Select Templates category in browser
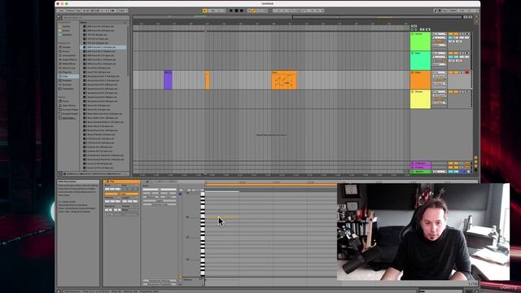The image size is (521, 293). point(68,89)
